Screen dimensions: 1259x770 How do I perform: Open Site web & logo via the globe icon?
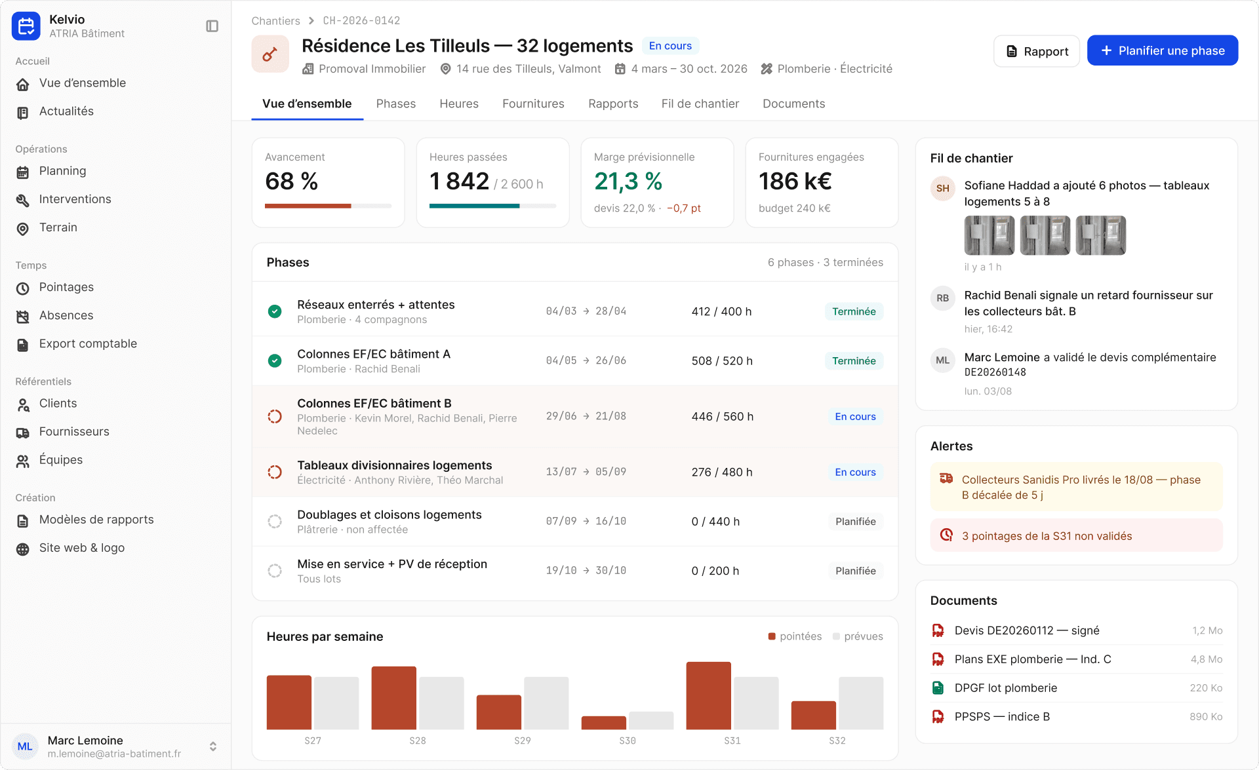(x=23, y=549)
